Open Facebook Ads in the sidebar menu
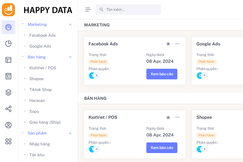This screenshot has width=243, height=162. coord(43,35)
